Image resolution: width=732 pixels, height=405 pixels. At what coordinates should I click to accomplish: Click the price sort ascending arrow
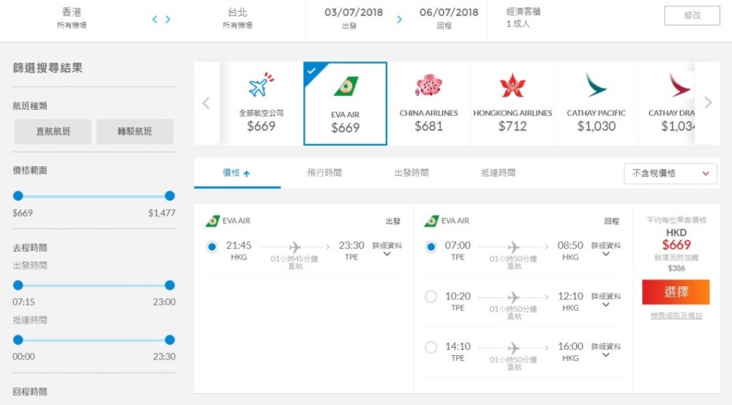click(x=247, y=174)
